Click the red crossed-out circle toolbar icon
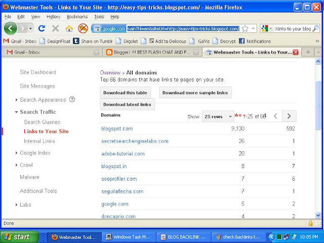This screenshot has width=324, height=243. 83,28
